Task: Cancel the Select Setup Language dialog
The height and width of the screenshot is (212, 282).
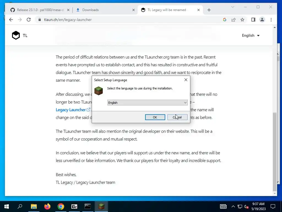Action: point(177,117)
